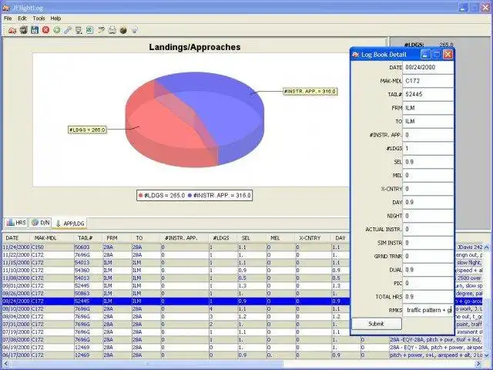The width and height of the screenshot is (493, 370).
Task: Click the FRM input field in Log Book Detail
Action: [x=428, y=108]
